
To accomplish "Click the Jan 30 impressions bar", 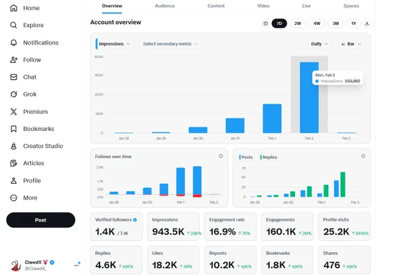I will pyautogui.click(x=198, y=130).
